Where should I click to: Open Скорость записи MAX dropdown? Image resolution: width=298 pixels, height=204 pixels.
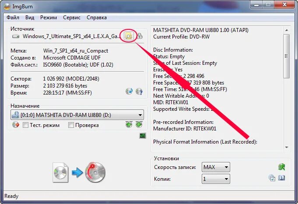pos(216,167)
